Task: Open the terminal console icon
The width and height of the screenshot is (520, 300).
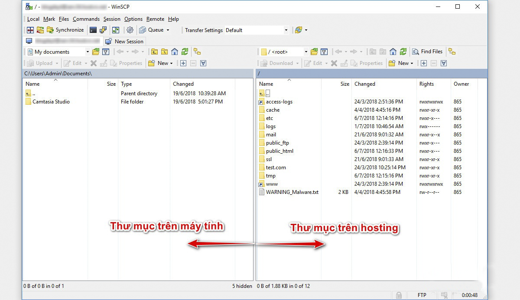Action: [93, 30]
